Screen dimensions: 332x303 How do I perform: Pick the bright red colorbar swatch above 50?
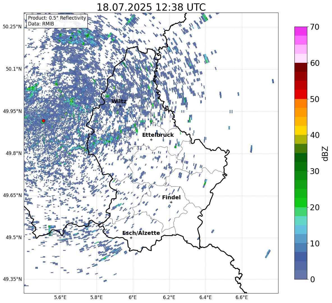click(x=301, y=94)
